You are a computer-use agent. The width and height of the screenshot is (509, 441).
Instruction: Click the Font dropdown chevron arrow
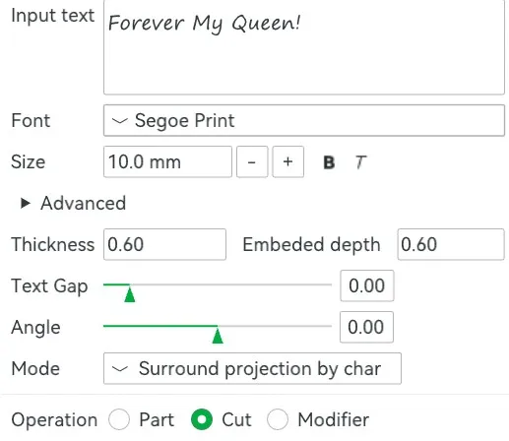point(119,121)
